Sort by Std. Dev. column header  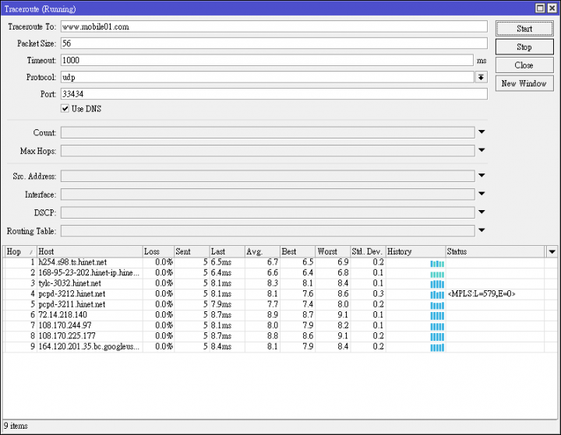coord(368,251)
